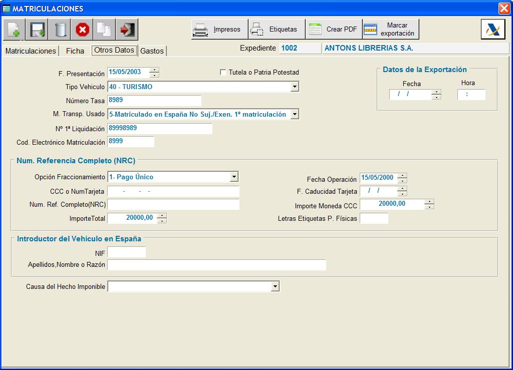Click the Letras Etiquetas P. Físicas field
The width and height of the screenshot is (513, 370).
point(374,218)
